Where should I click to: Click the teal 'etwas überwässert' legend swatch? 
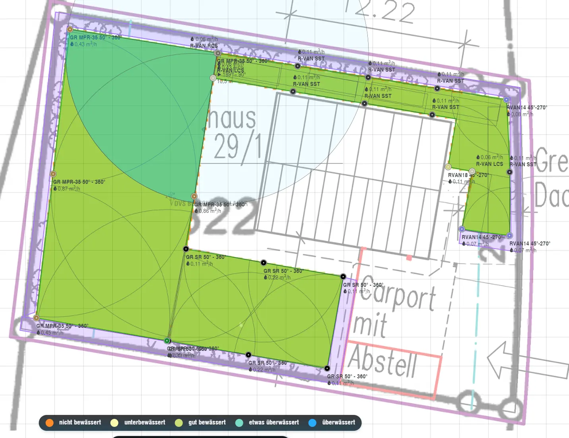click(x=239, y=422)
